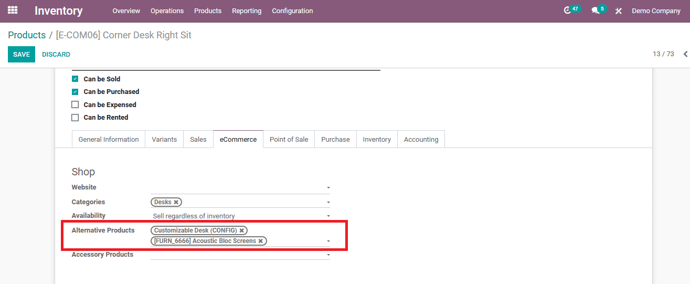Open the Availability dropdown

240,216
